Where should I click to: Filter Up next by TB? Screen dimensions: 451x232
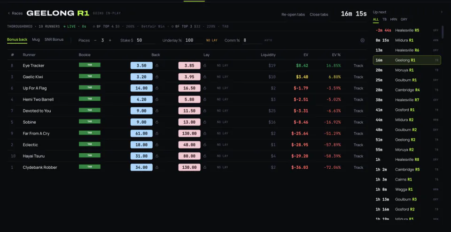tap(384, 20)
